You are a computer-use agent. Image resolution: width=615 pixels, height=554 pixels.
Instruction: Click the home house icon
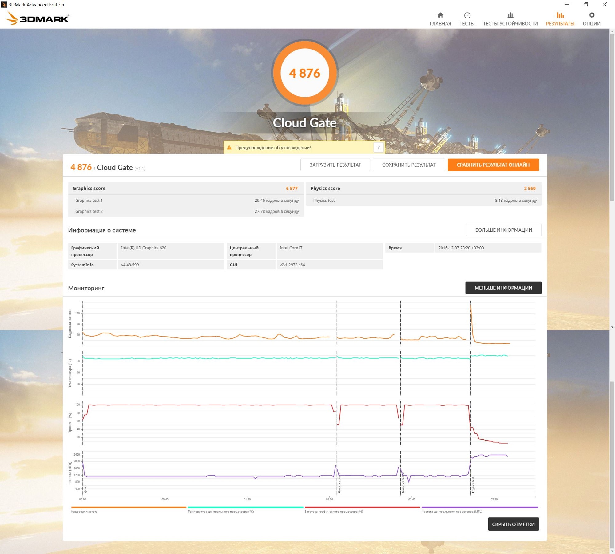440,15
